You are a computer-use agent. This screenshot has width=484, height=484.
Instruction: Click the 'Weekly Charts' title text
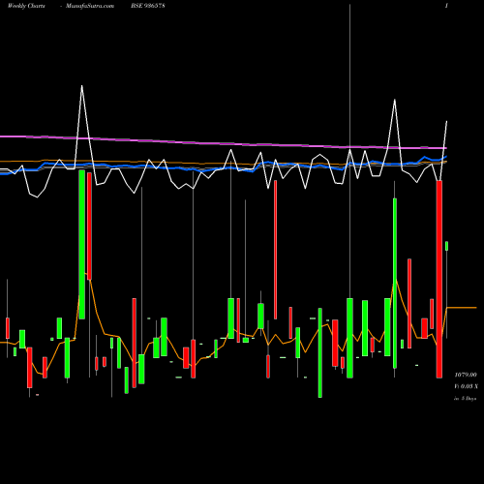26,6
